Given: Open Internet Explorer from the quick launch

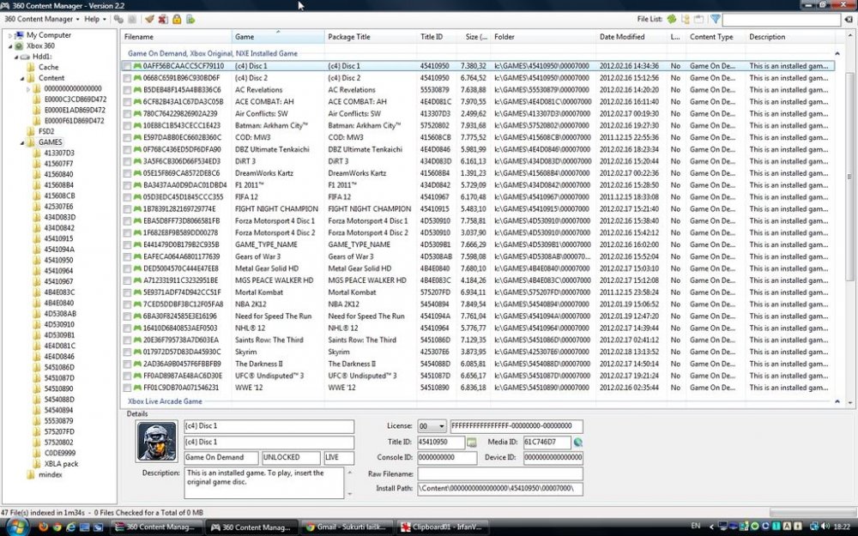Looking at the screenshot, I should [70, 527].
